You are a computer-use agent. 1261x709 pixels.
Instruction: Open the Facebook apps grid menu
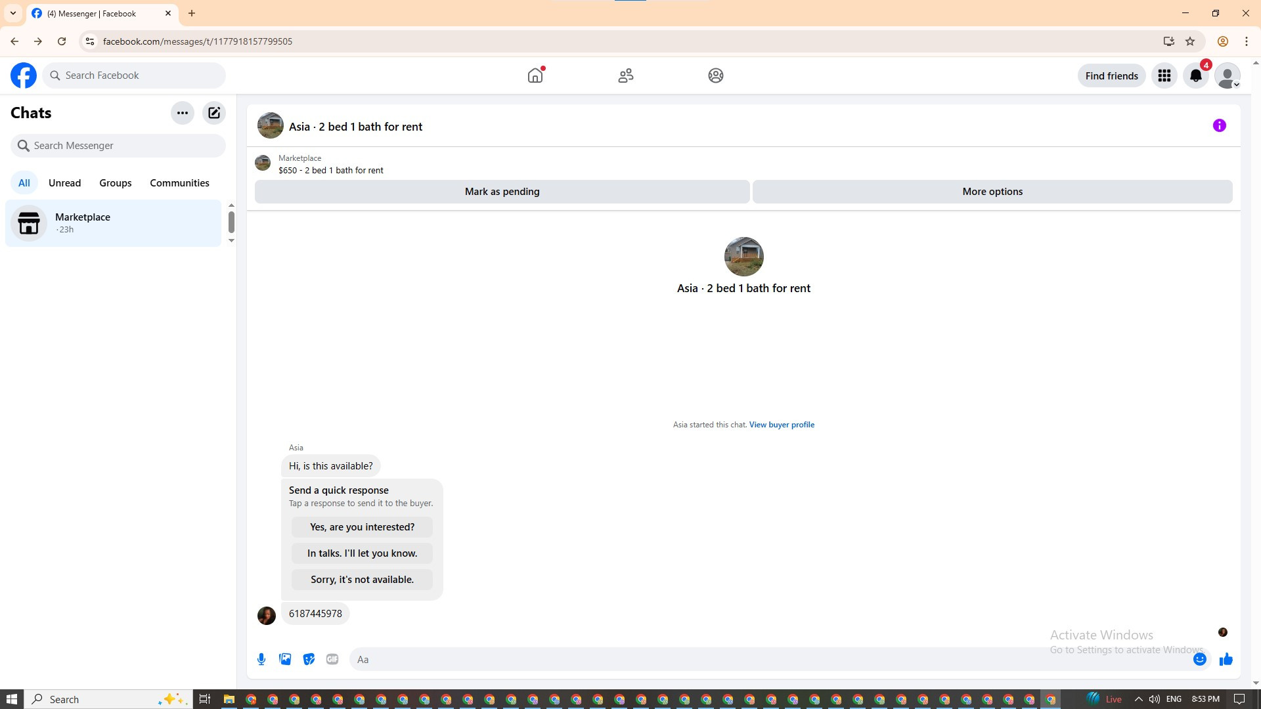pyautogui.click(x=1164, y=75)
